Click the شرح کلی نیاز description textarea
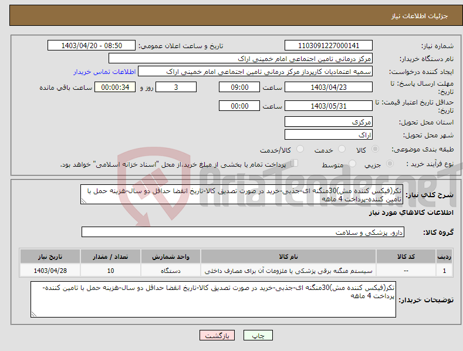 (242, 194)
